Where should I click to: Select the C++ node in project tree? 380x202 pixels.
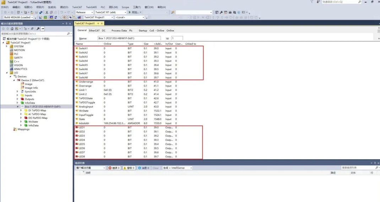pyautogui.click(x=16, y=62)
